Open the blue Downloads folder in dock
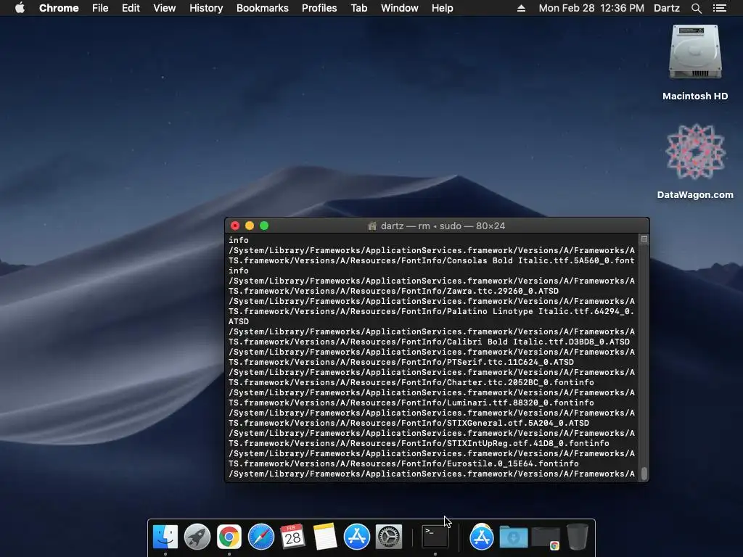Image resolution: width=743 pixels, height=557 pixels. [514, 537]
